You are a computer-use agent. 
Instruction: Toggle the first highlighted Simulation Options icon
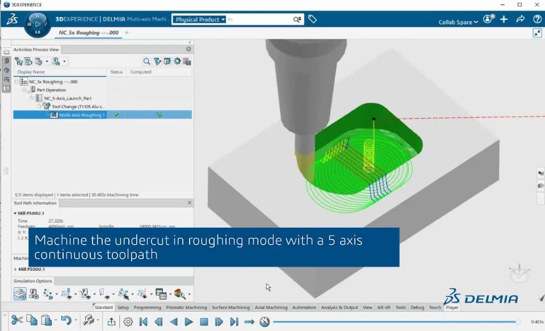pos(20,294)
